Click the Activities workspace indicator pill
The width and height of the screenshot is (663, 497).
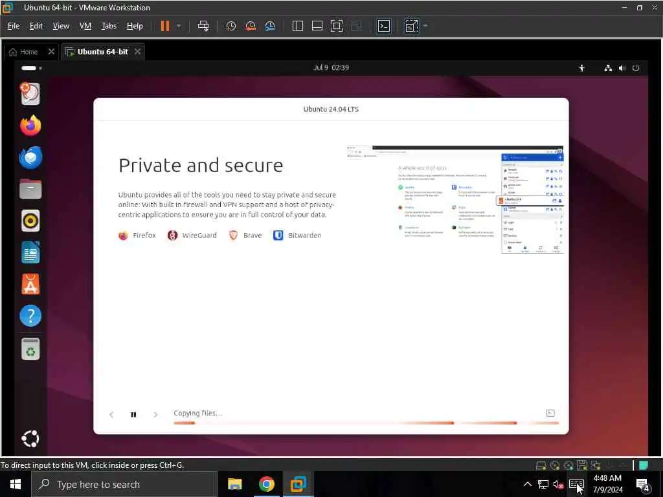(31, 68)
